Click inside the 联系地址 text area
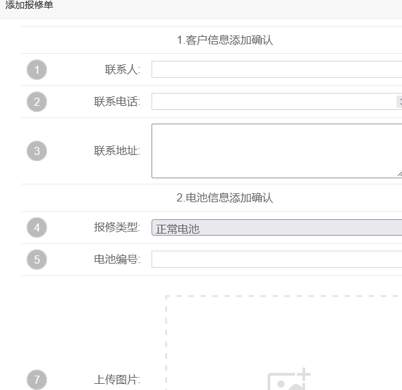This screenshot has width=402, height=390. pyautogui.click(x=276, y=151)
